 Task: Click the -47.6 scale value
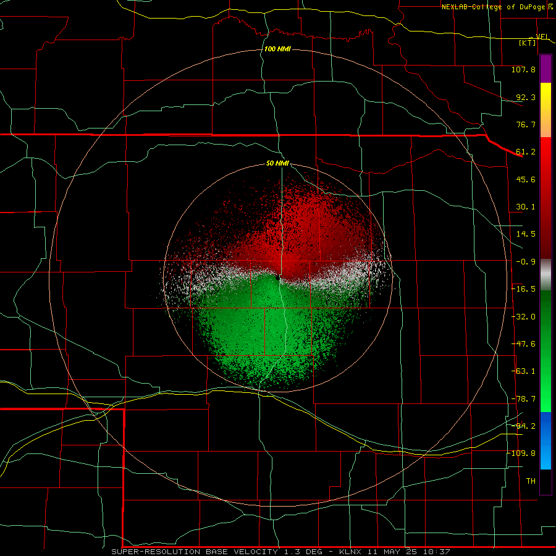[523, 344]
